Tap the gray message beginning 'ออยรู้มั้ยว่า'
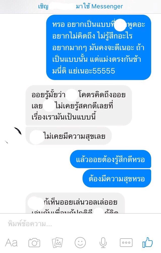161x253 pixels. click(x=79, y=105)
